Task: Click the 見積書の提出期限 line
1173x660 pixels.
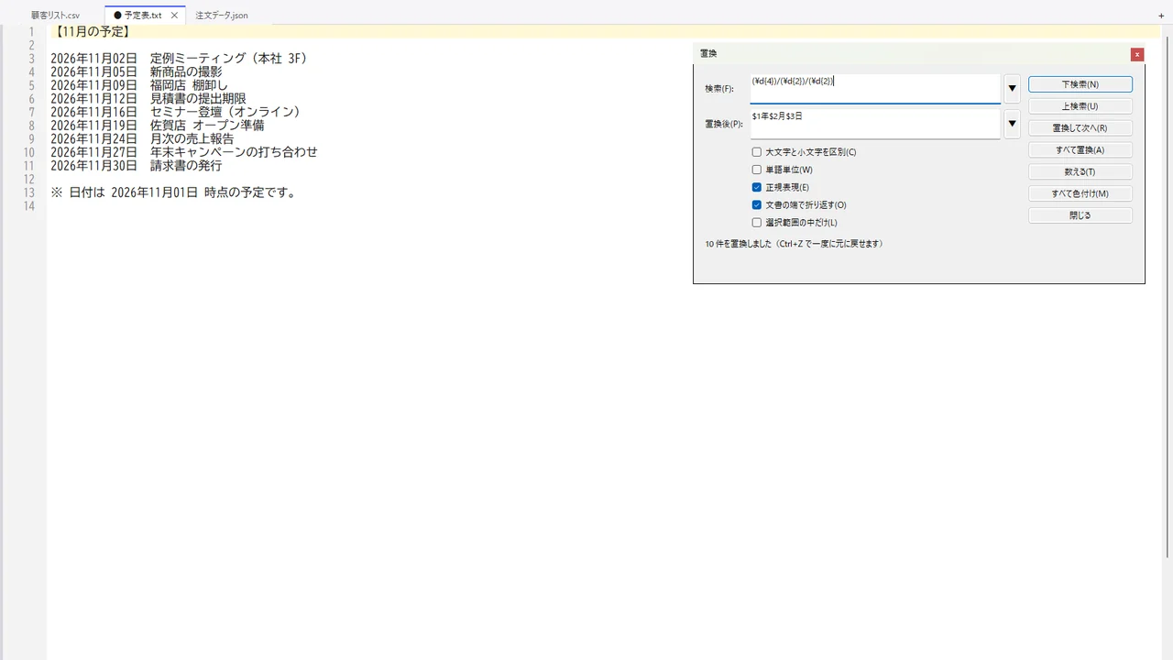Action: tap(148, 99)
